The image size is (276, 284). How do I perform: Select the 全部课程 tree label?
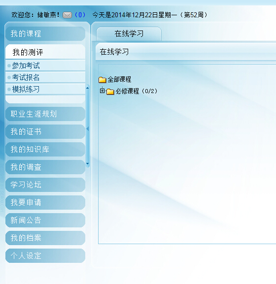click(119, 80)
